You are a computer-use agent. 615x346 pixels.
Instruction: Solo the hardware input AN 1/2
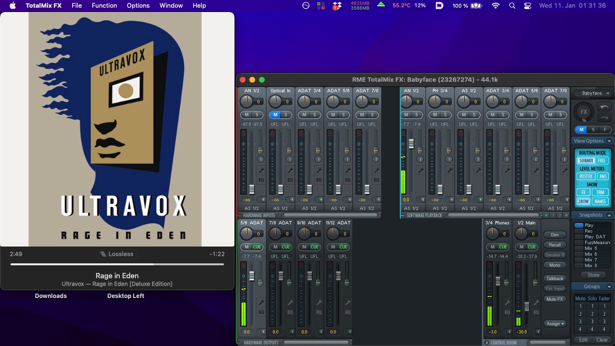pos(257,114)
